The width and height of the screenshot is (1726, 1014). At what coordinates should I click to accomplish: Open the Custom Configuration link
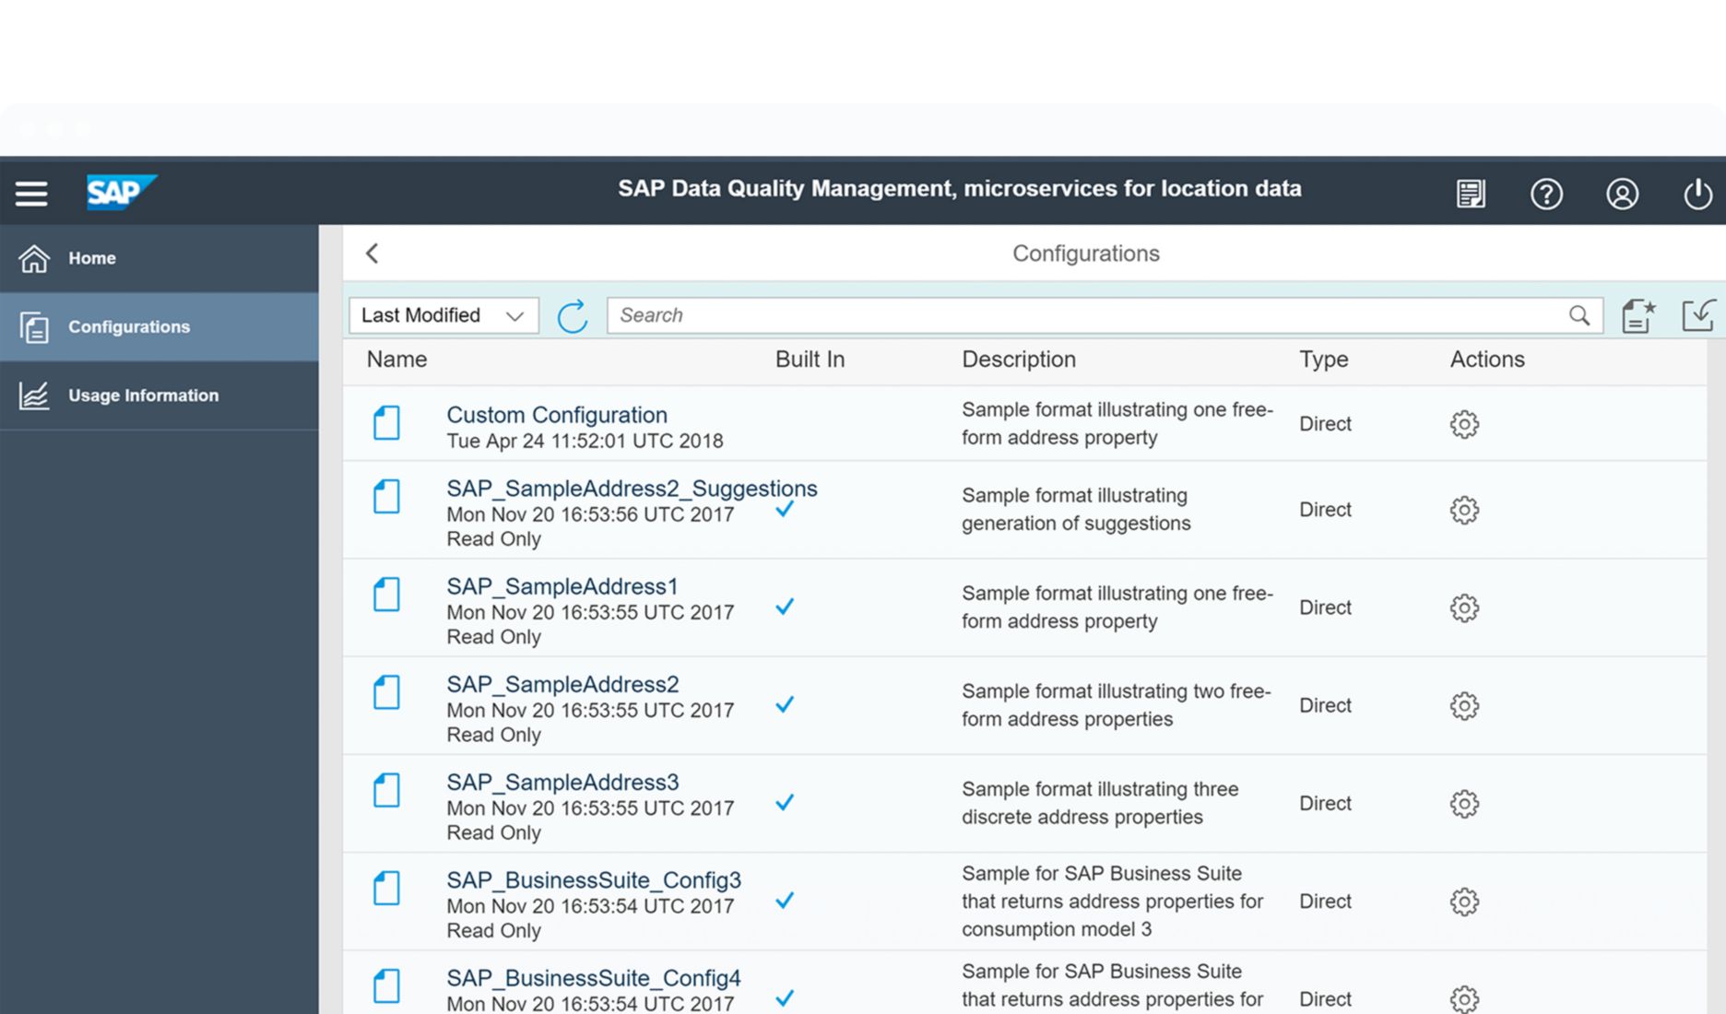pos(557,415)
